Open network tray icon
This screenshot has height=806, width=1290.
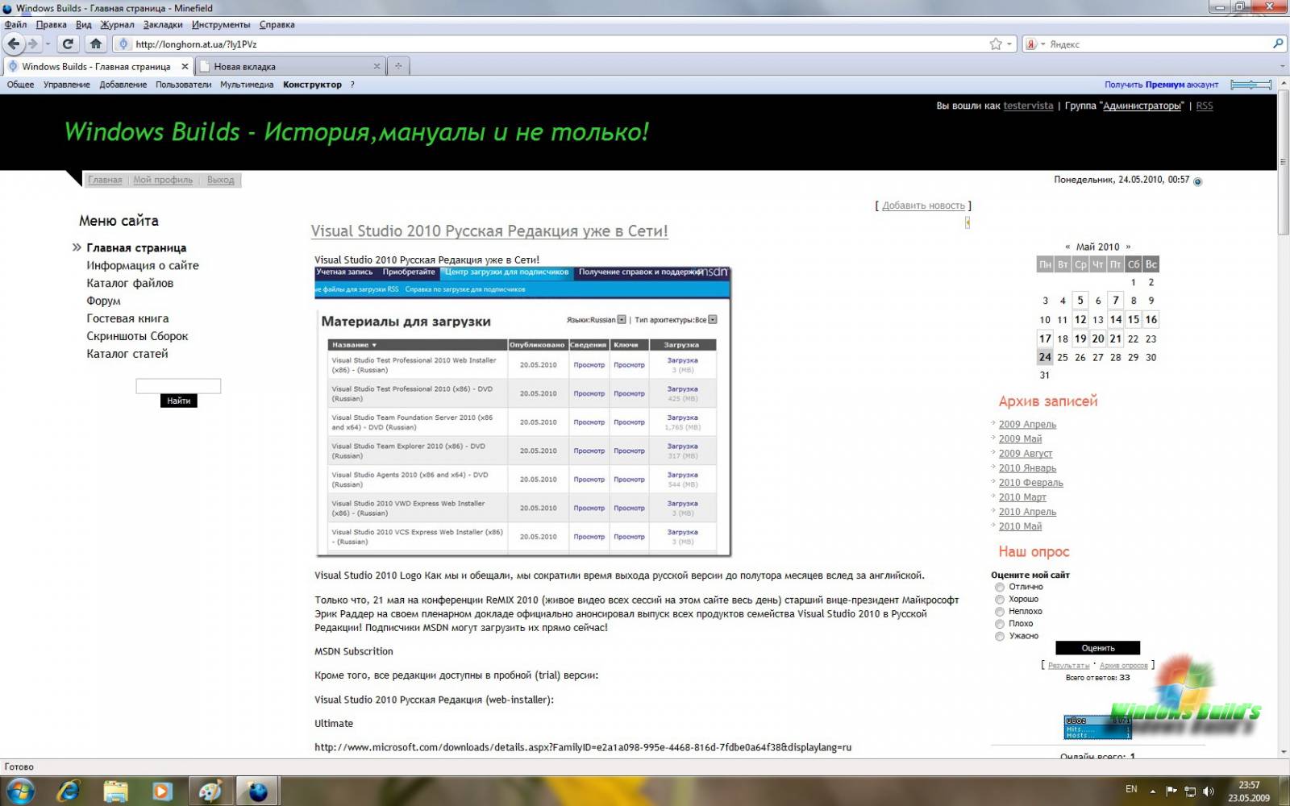(x=1190, y=791)
